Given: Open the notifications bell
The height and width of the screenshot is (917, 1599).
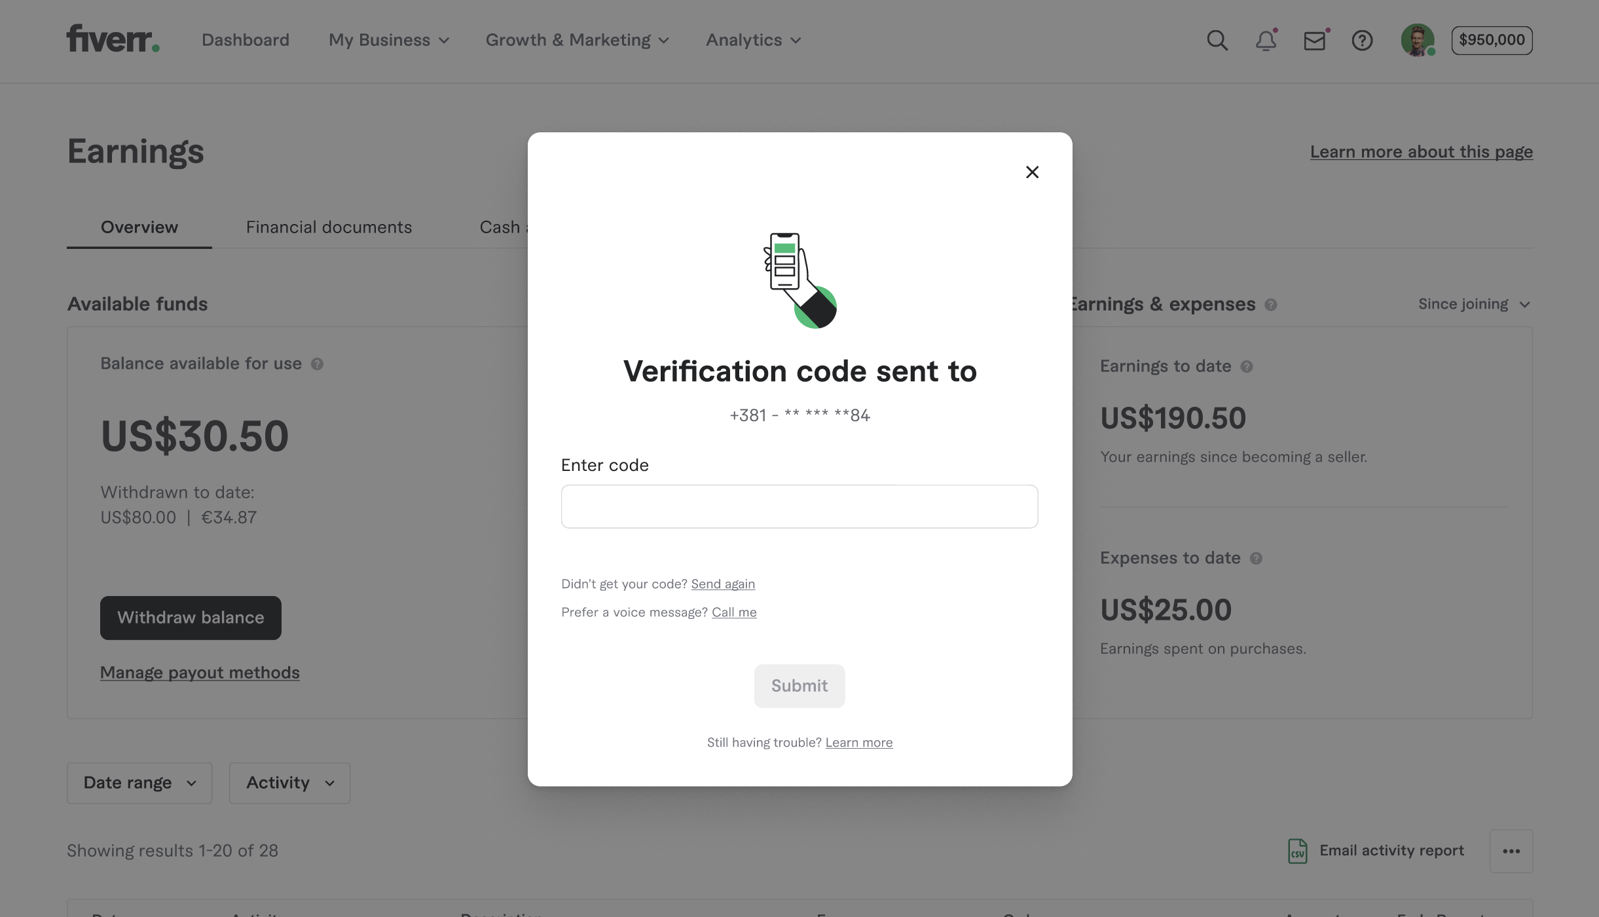Looking at the screenshot, I should (x=1266, y=41).
